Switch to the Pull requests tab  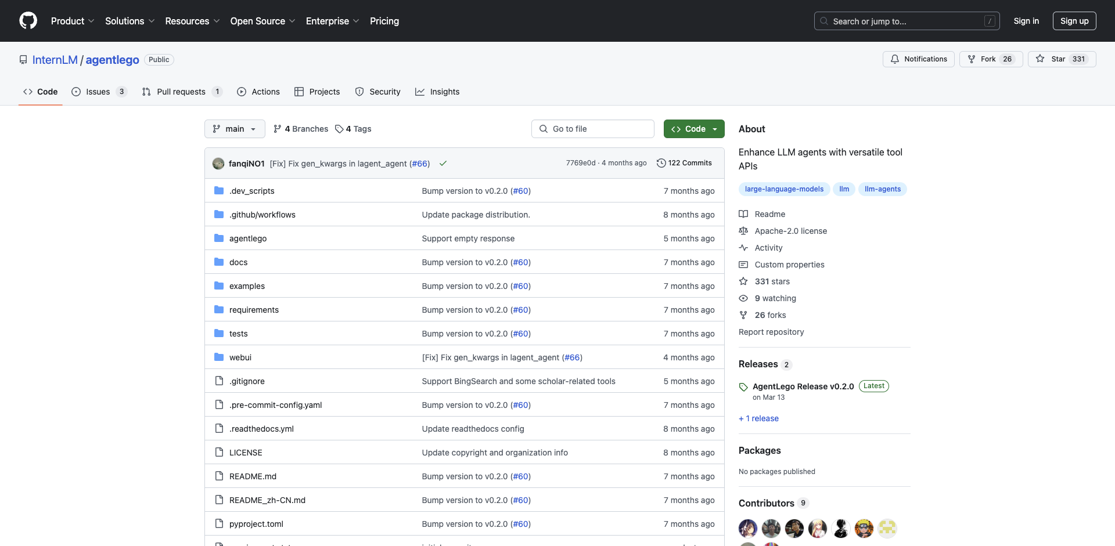(x=182, y=92)
